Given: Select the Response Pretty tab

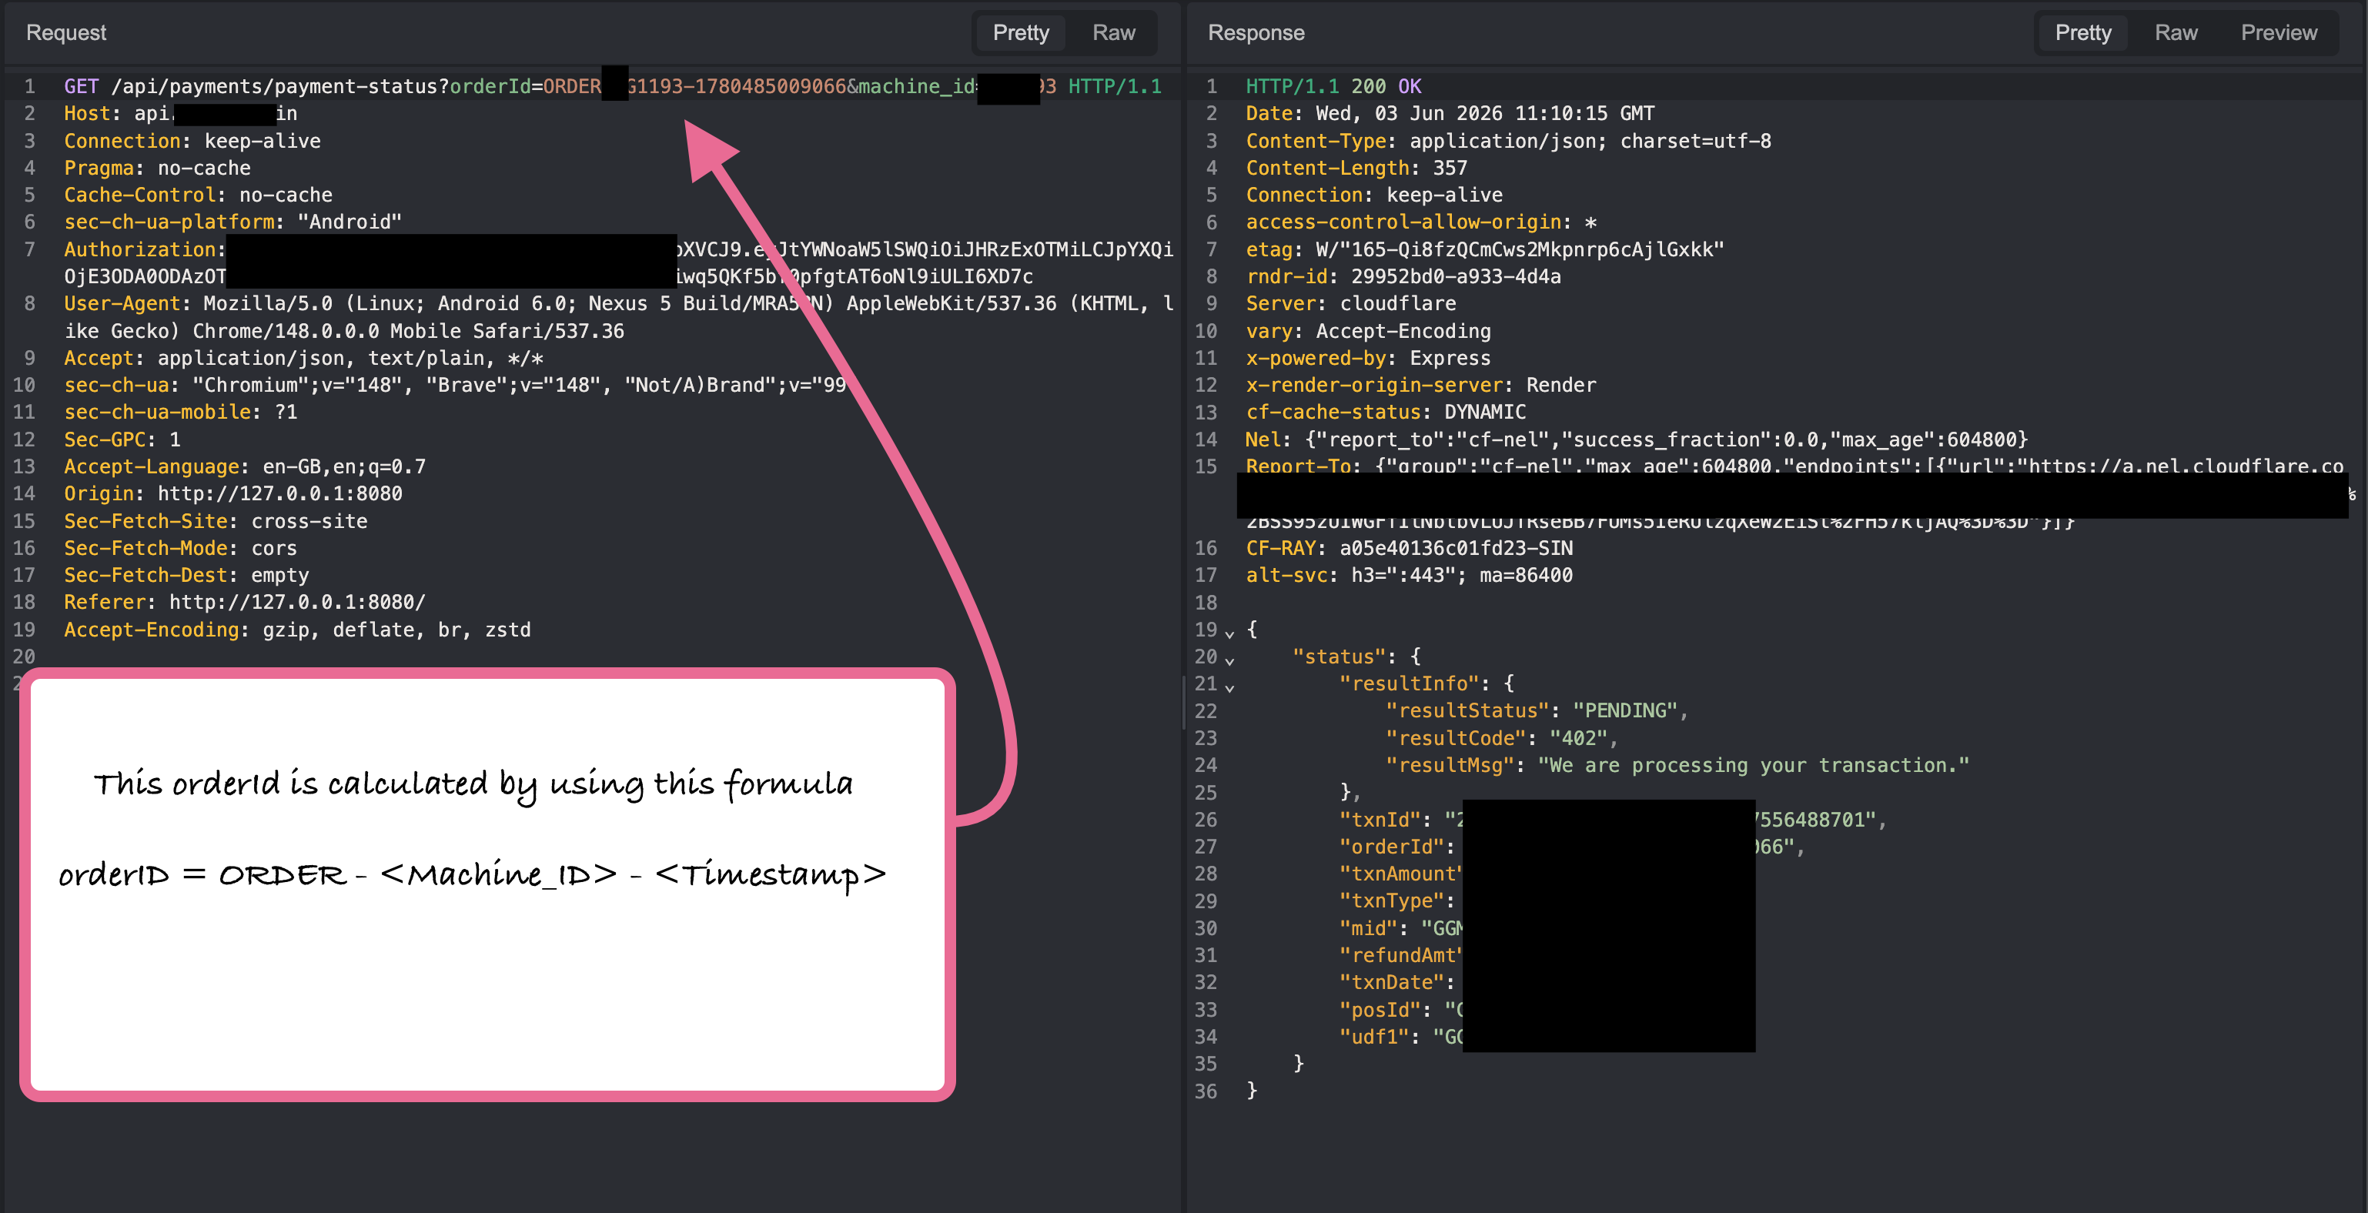Looking at the screenshot, I should pos(2083,33).
